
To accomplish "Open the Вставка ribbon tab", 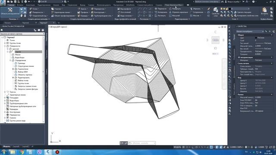I will point(20,5).
